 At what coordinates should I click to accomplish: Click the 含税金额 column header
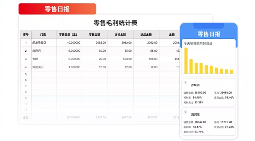(x=120, y=35)
